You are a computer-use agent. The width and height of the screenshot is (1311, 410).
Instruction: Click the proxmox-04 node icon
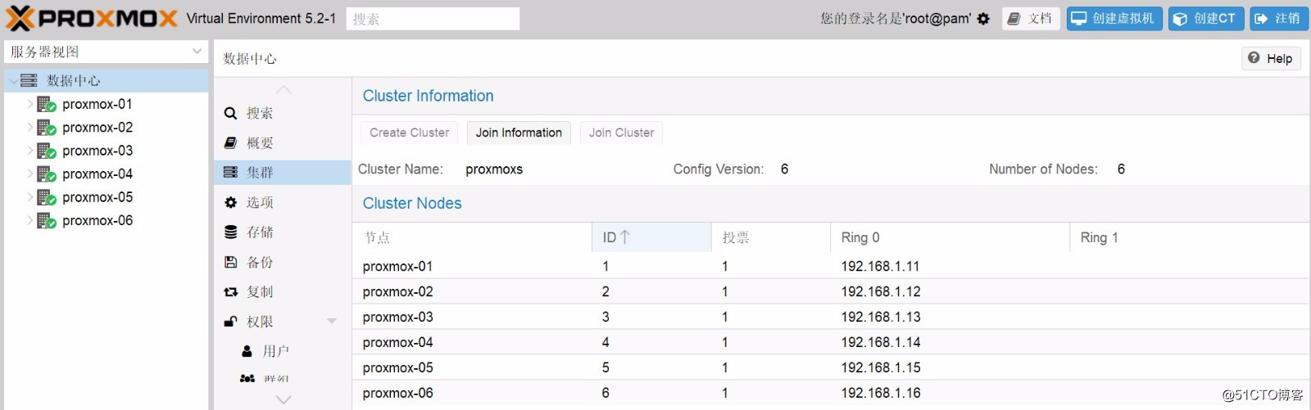pyautogui.click(x=47, y=174)
